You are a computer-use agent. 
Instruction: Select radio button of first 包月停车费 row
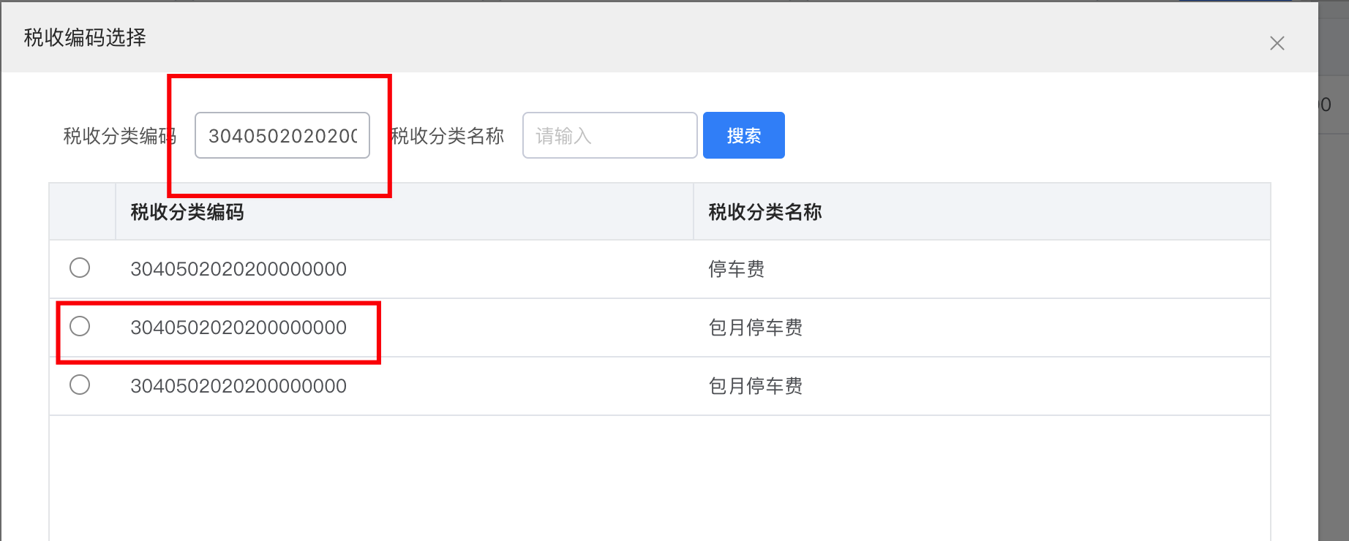(x=80, y=326)
